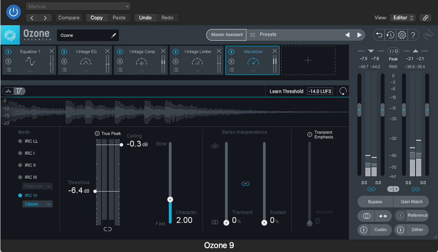This screenshot has width=438, height=252.
Task: Toggle Equalizer 1 module power
Action: [9, 52]
